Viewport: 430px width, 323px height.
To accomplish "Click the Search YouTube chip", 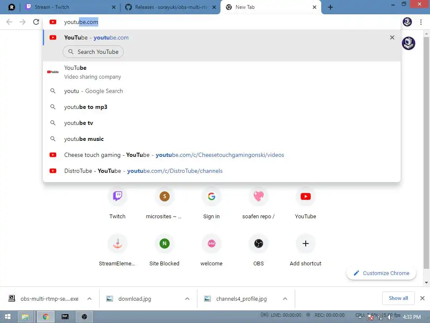I will [93, 52].
